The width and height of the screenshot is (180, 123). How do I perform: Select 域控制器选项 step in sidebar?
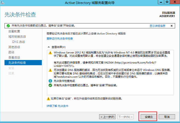(x=17, y=37)
